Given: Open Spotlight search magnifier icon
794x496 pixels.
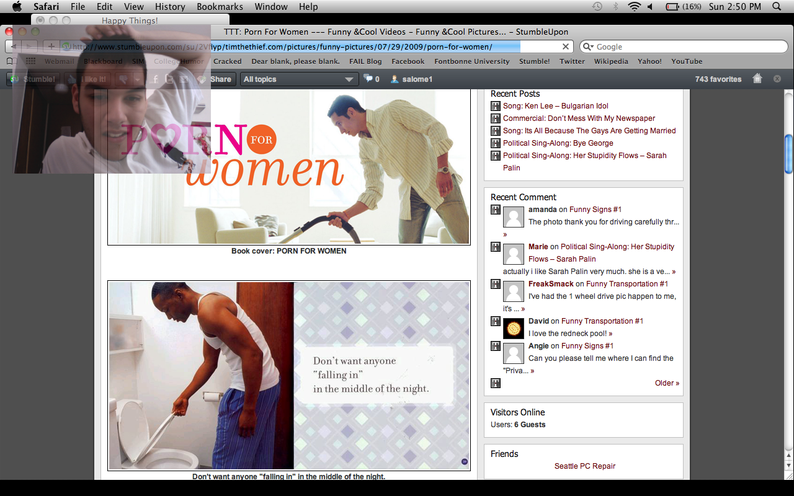Looking at the screenshot, I should point(777,7).
